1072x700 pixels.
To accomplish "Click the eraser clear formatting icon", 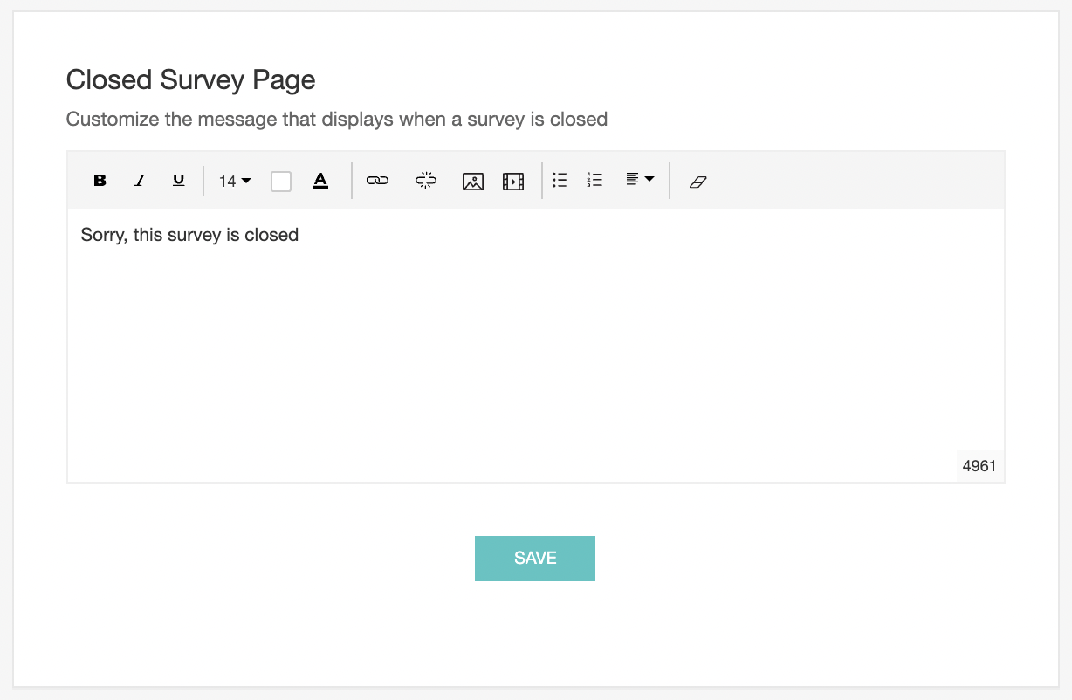I will pos(697,182).
